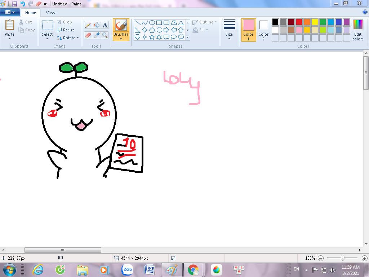The image size is (369, 277).
Task: Open Internet Explorer from the taskbar
Action: pyautogui.click(x=38, y=270)
